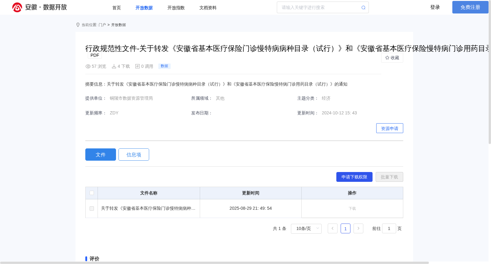This screenshot has width=491, height=264.
Task: Click the 免费注册 button
Action: point(470,7)
